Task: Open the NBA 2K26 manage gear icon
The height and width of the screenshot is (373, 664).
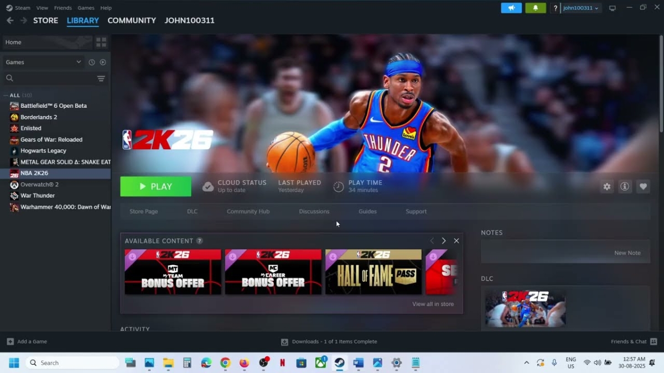Action: [x=607, y=187]
